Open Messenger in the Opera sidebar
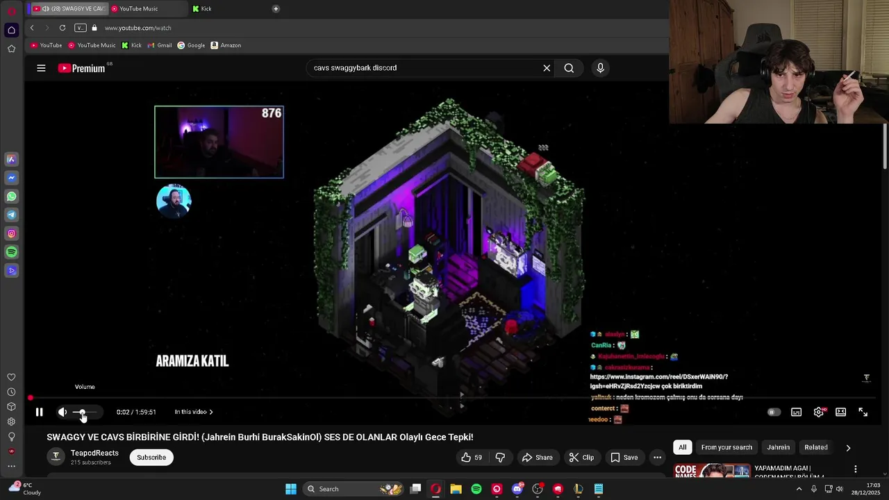The image size is (889, 500). [11, 178]
